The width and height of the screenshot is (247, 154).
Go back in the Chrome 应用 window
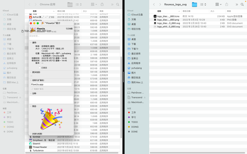30,4
